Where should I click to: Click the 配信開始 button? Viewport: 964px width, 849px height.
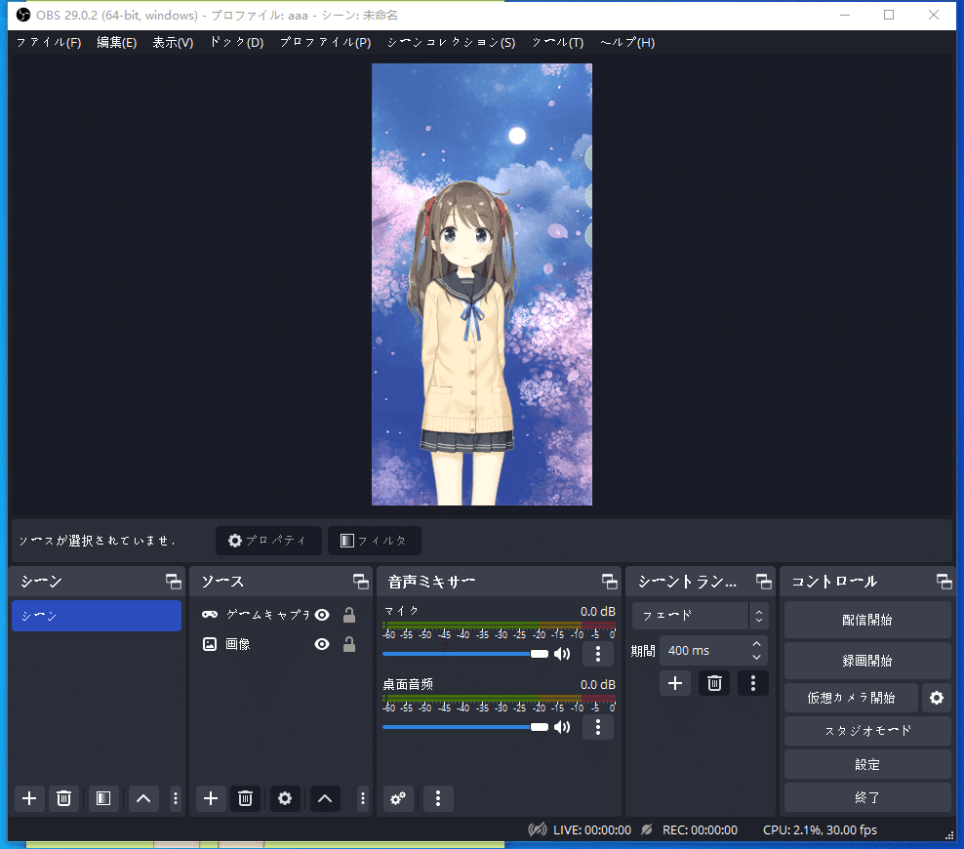pos(867,620)
